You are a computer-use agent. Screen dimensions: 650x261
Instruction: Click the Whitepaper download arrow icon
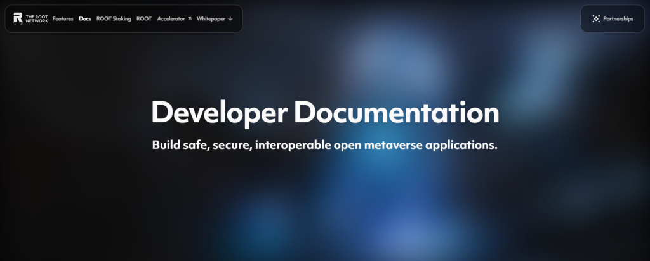coord(230,19)
